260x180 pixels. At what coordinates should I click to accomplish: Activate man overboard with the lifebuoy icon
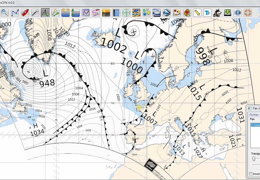(248, 13)
